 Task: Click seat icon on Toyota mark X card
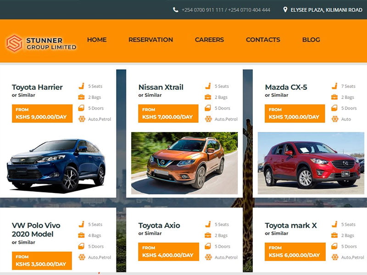pos(335,224)
